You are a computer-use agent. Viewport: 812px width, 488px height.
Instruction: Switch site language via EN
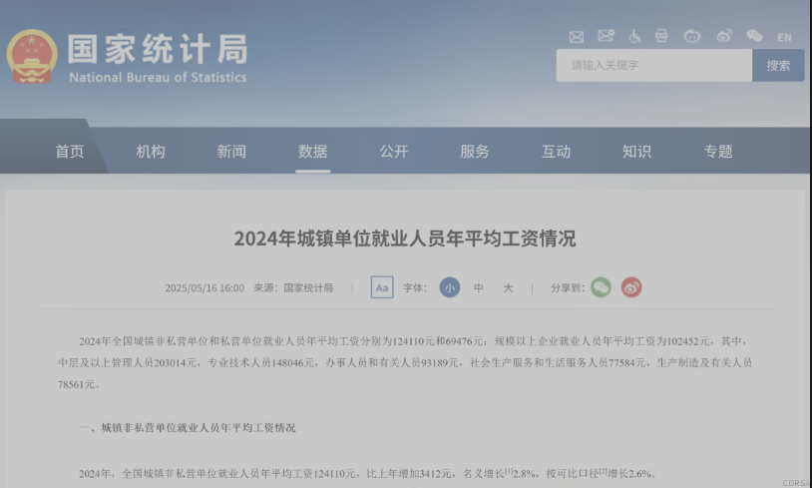pos(784,37)
